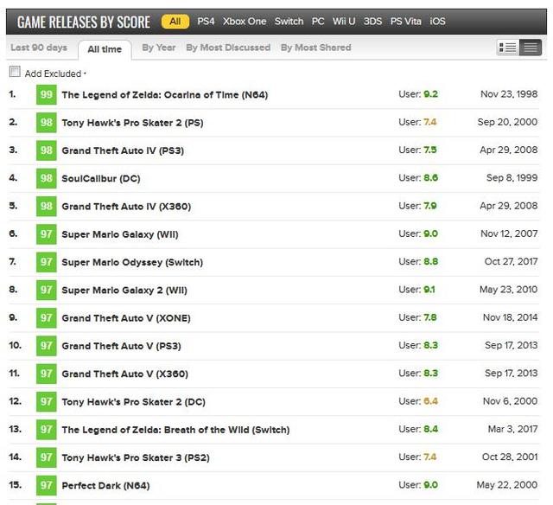Open The Legend of Zelda: Ocarina of Time

coord(165,94)
